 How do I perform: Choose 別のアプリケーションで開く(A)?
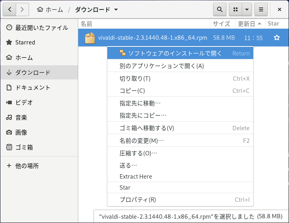tap(180, 66)
